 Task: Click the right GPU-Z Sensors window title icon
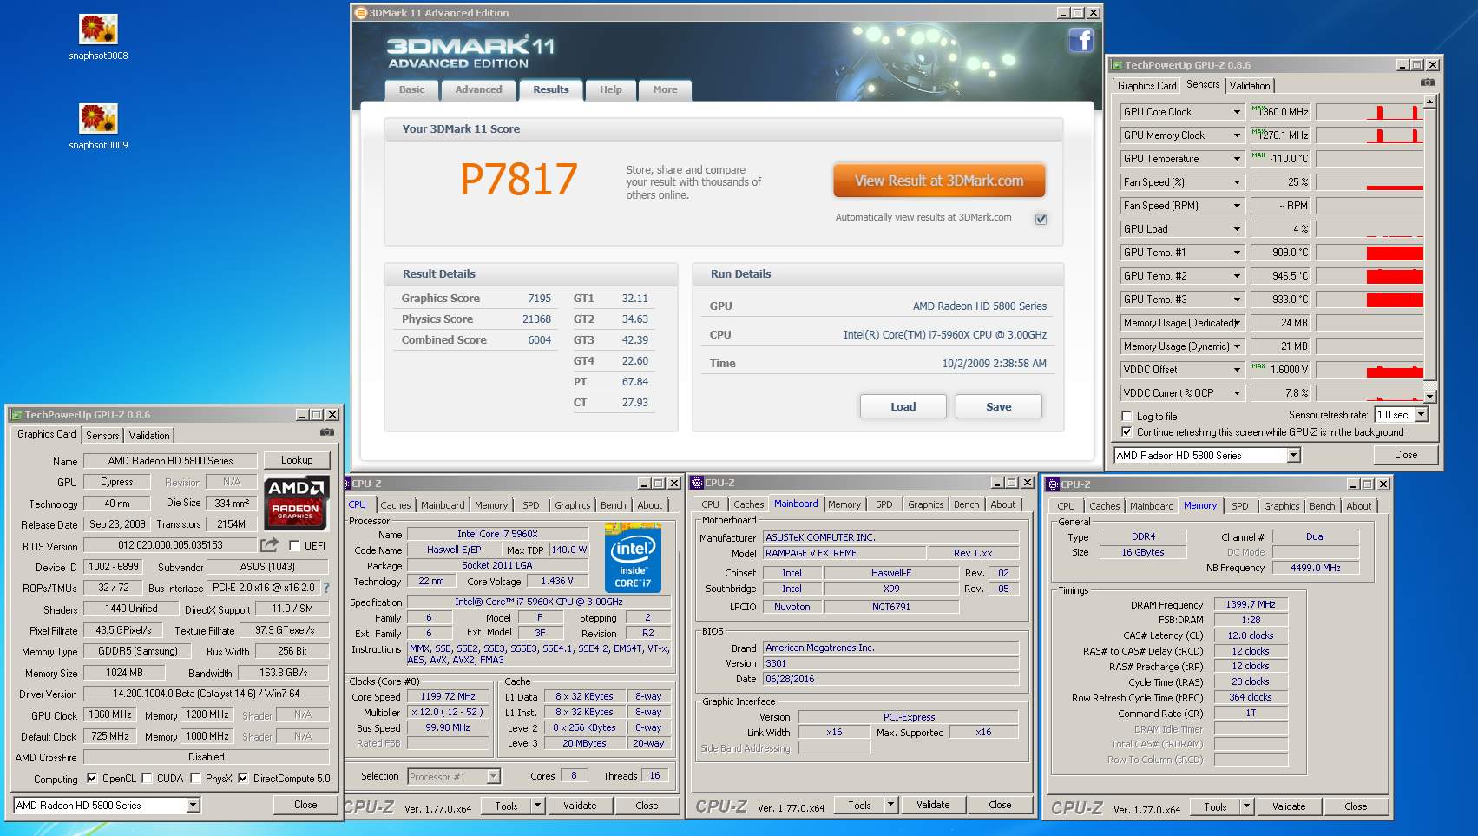[x=1117, y=65]
